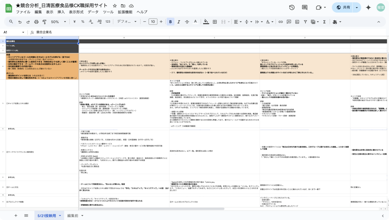389x220 pixels.
Task: Switch to the 編集前 sheet tab
Action: 73,215
